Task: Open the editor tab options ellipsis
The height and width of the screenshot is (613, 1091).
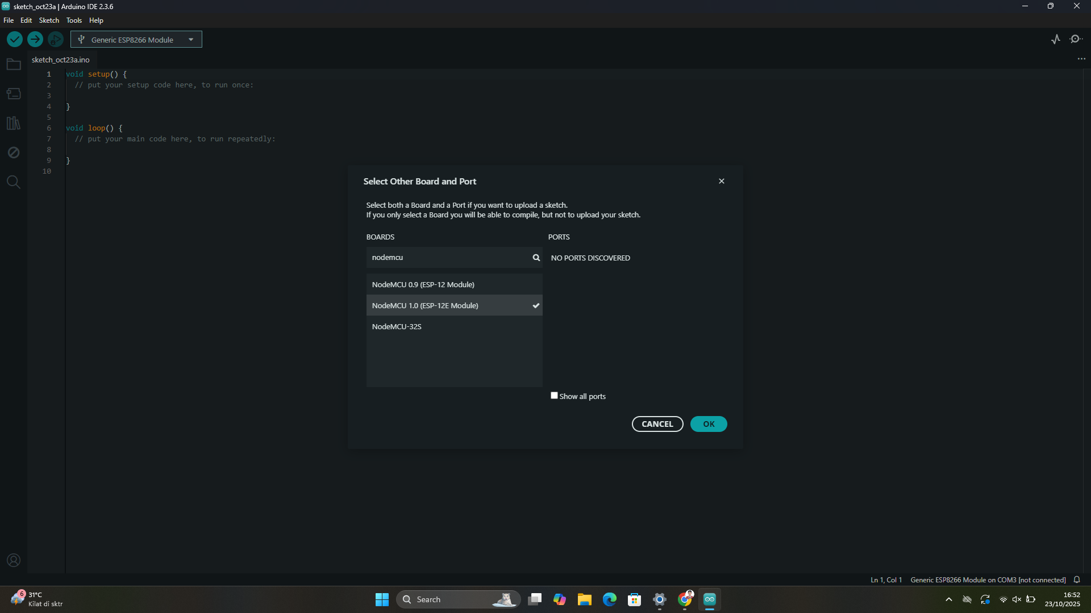Action: (x=1081, y=59)
